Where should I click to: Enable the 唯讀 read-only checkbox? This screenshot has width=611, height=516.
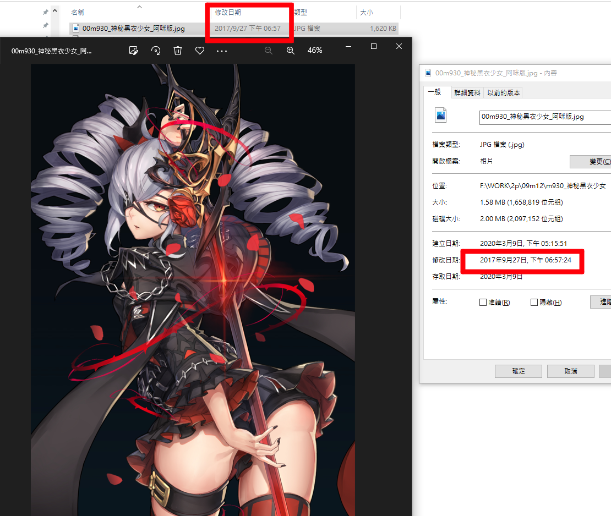click(483, 302)
